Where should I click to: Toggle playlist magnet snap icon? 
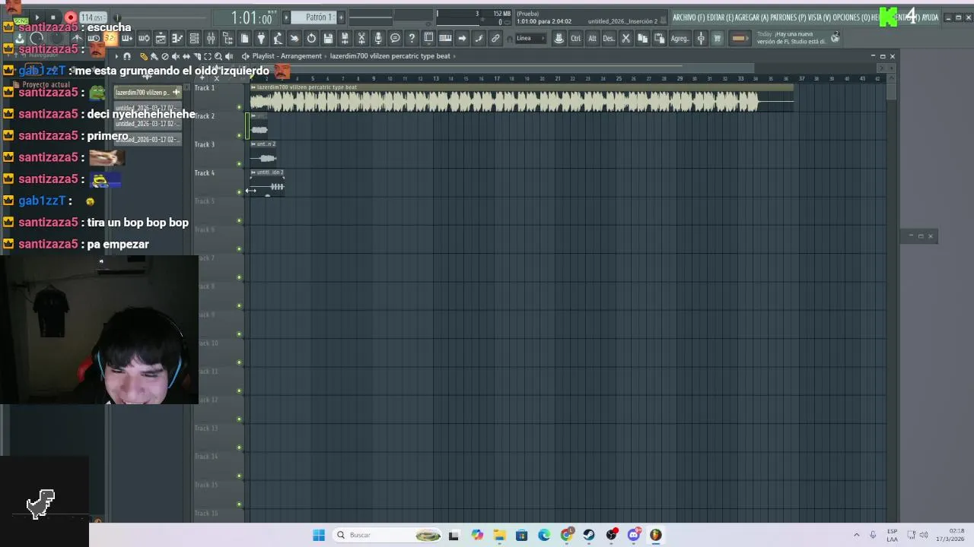click(127, 56)
